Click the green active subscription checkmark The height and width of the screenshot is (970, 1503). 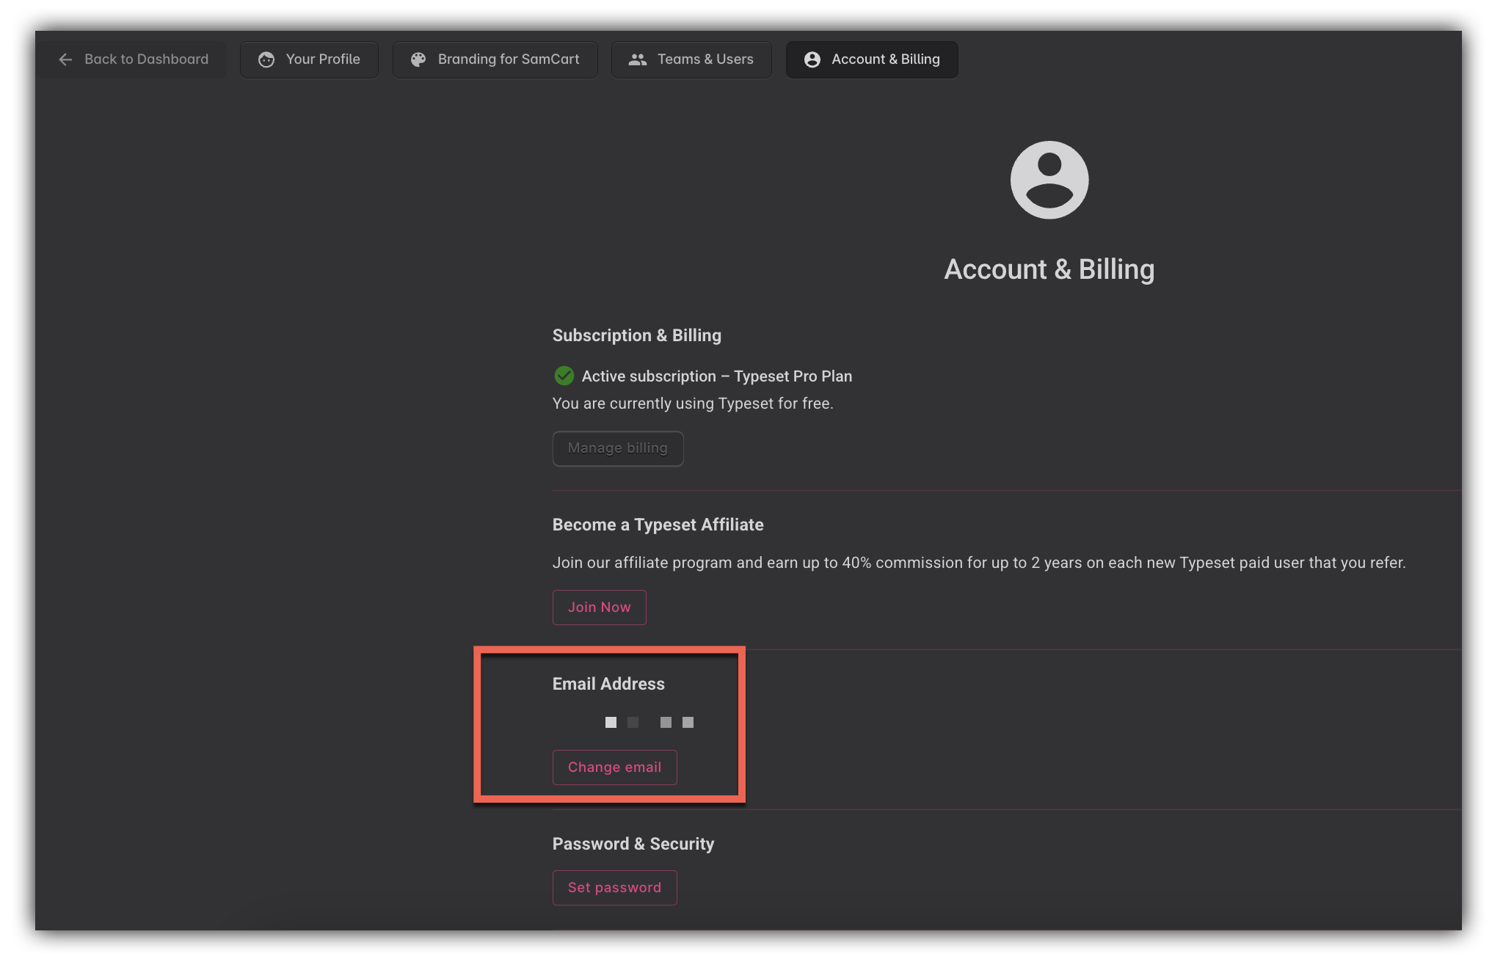point(564,376)
